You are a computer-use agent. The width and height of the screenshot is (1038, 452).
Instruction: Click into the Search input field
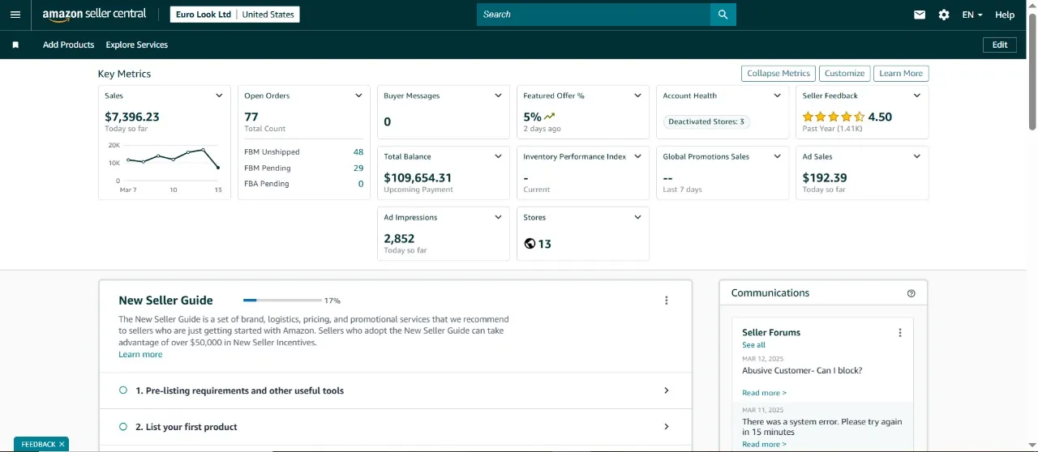pos(594,15)
